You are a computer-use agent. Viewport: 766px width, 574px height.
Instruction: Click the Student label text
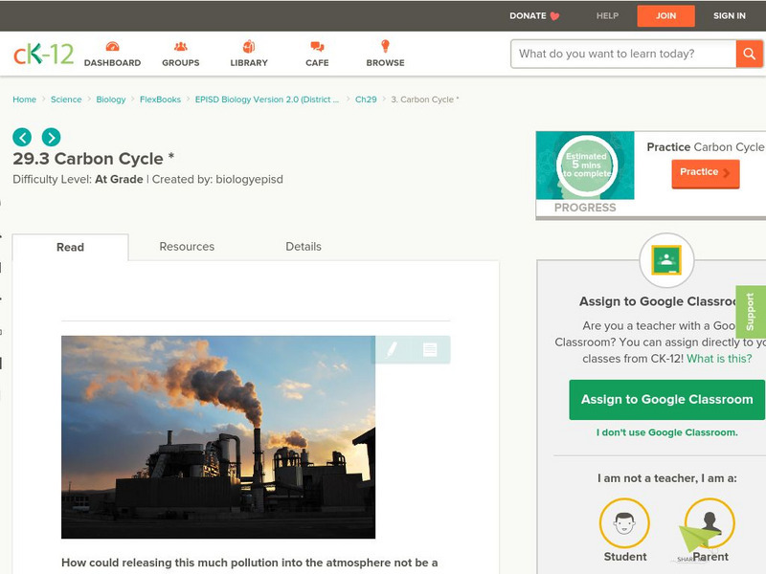coord(625,557)
